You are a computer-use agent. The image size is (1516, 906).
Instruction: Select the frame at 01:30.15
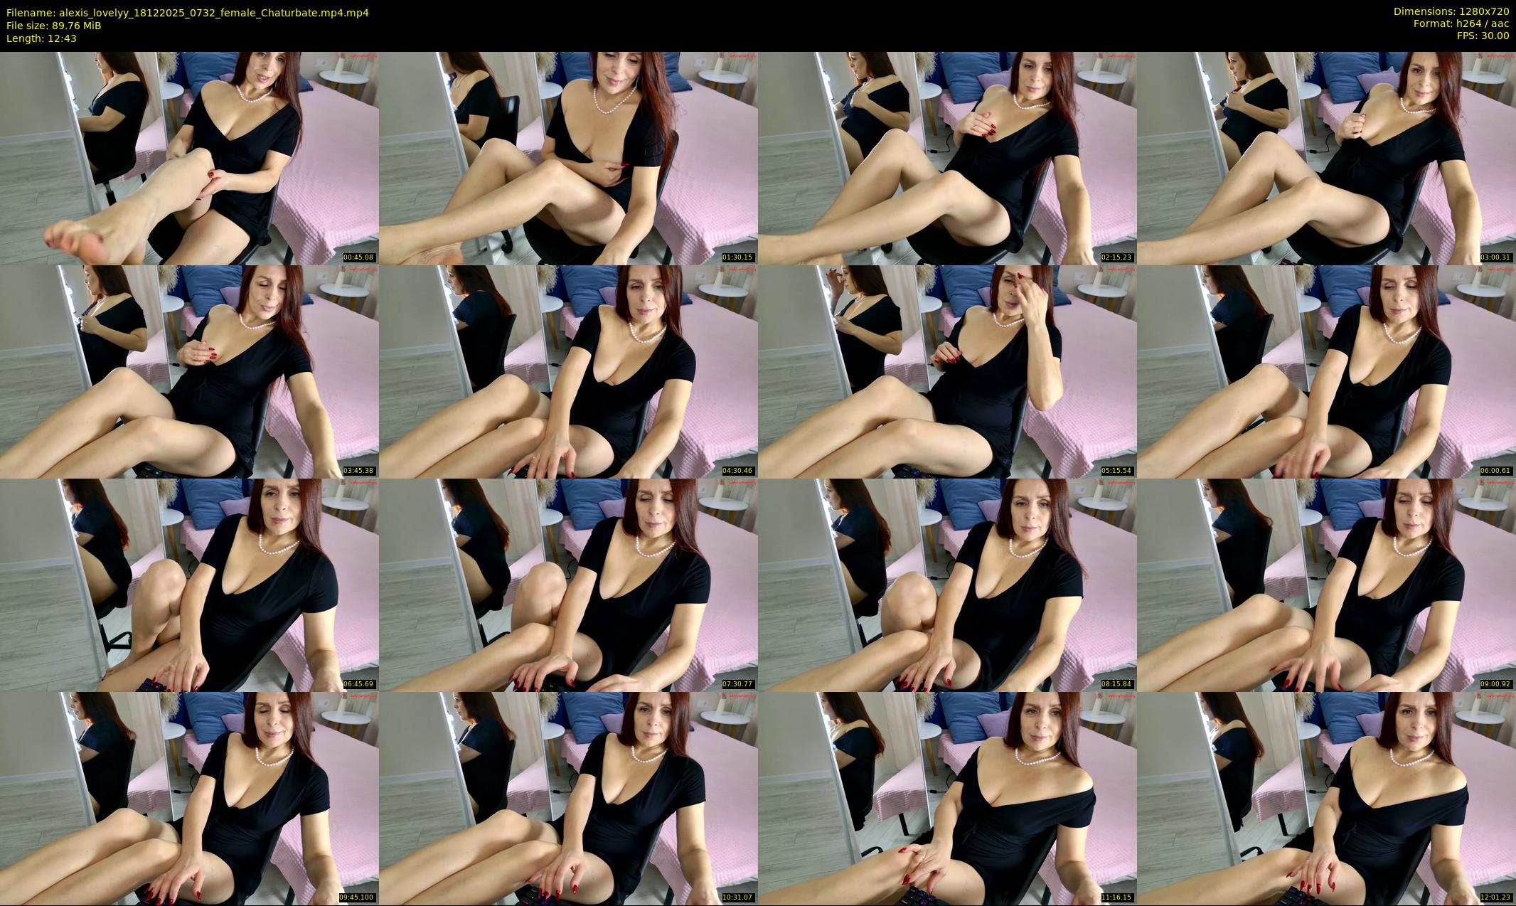pos(568,158)
